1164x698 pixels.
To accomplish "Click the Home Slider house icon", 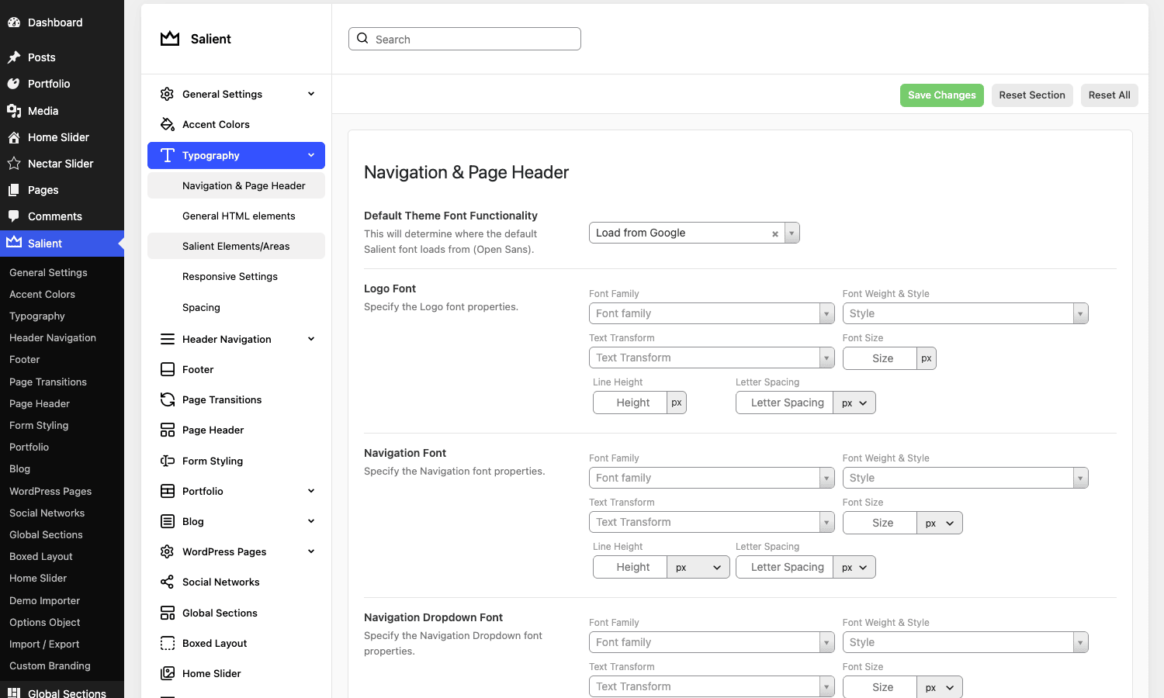I will 14,137.
